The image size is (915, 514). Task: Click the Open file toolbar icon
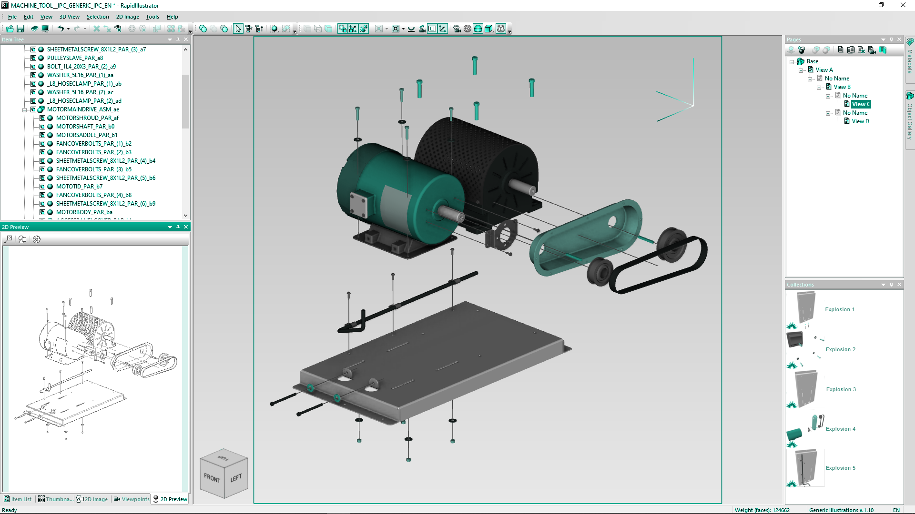tap(10, 29)
